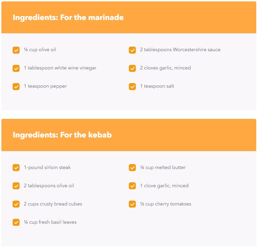This screenshot has height=250, width=258.
Task: Toggle the ½ cup cherry tomatoes checkbox
Action: [132, 204]
